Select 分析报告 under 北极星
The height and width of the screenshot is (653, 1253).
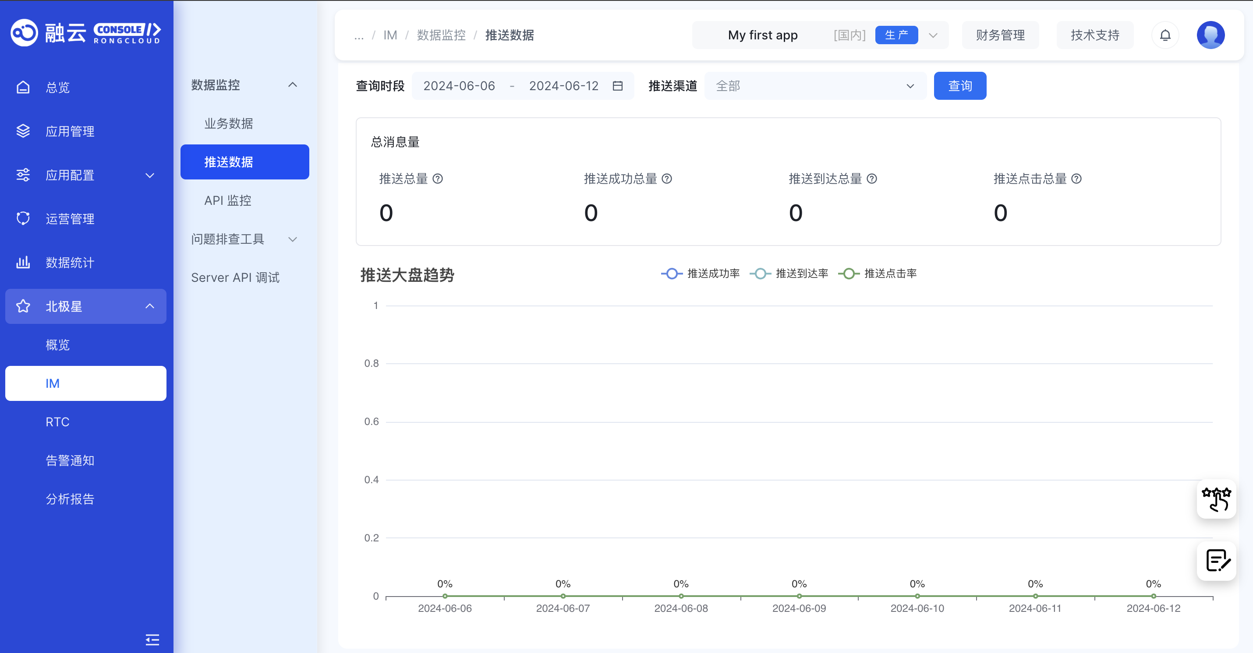pyautogui.click(x=85, y=499)
